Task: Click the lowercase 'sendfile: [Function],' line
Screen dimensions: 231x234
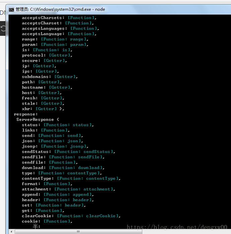Action: (50, 162)
